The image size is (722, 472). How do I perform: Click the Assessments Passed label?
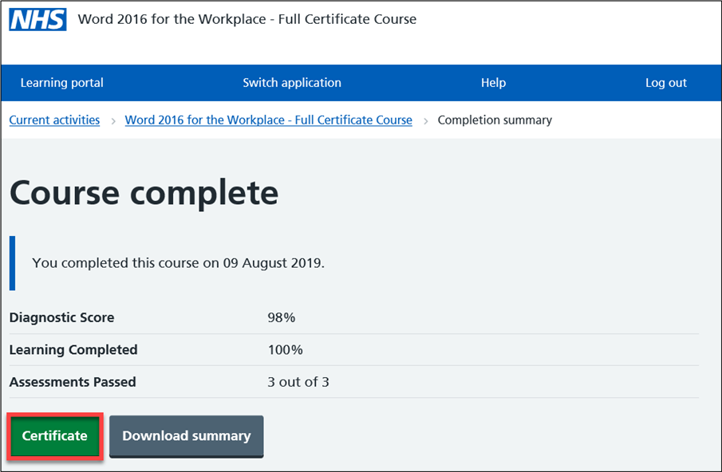point(73,382)
